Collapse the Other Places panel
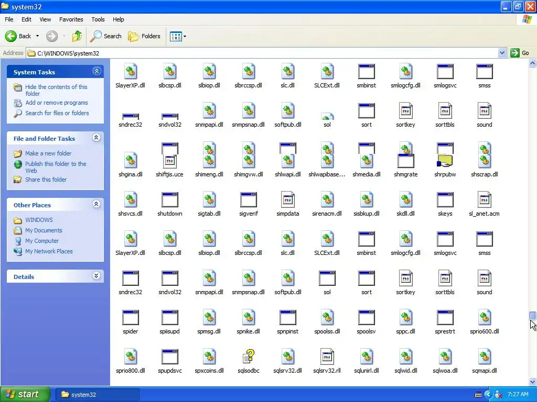 point(96,204)
